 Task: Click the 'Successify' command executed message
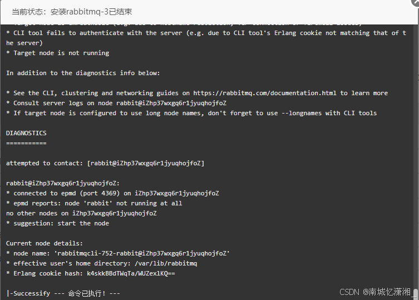click(x=63, y=293)
